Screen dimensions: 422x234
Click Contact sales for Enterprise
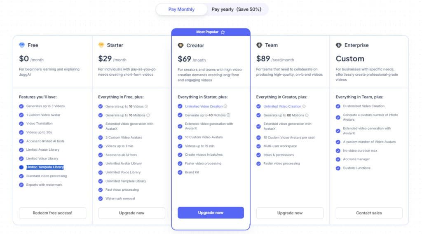369,213
